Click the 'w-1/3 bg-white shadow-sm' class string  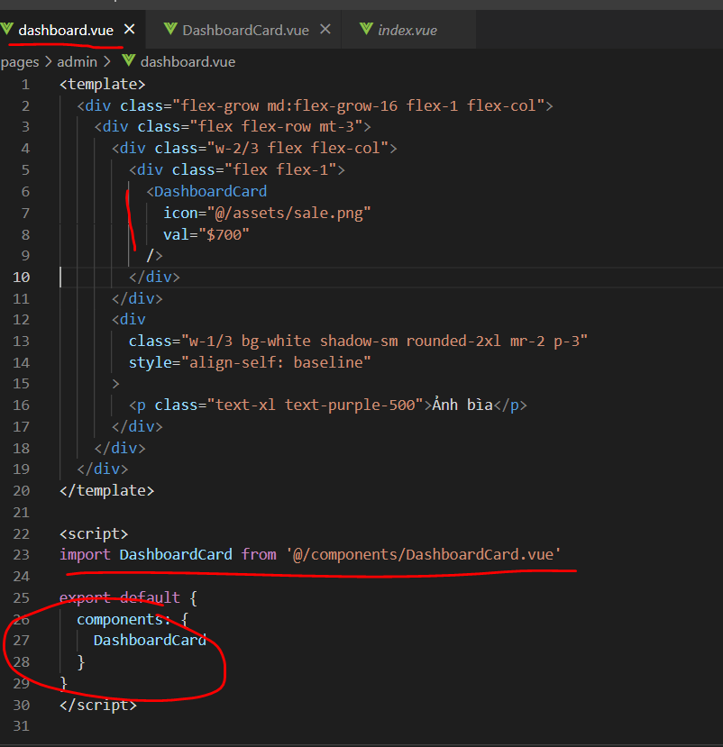pos(293,342)
